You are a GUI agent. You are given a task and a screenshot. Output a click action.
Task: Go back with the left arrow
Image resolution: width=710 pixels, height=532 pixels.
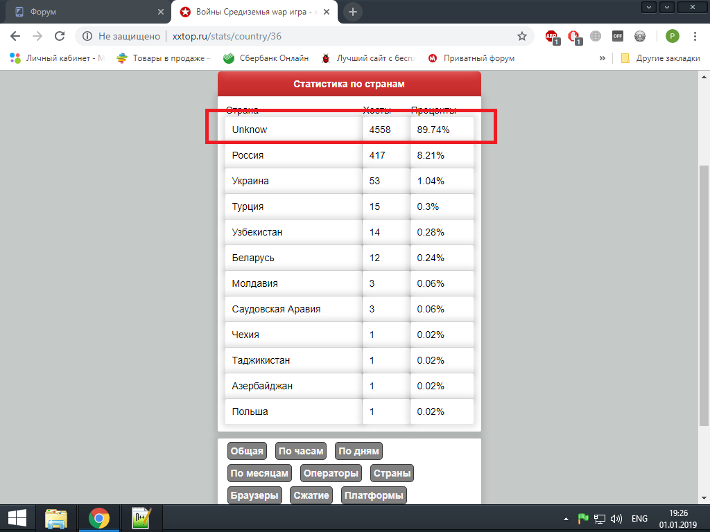tap(15, 36)
